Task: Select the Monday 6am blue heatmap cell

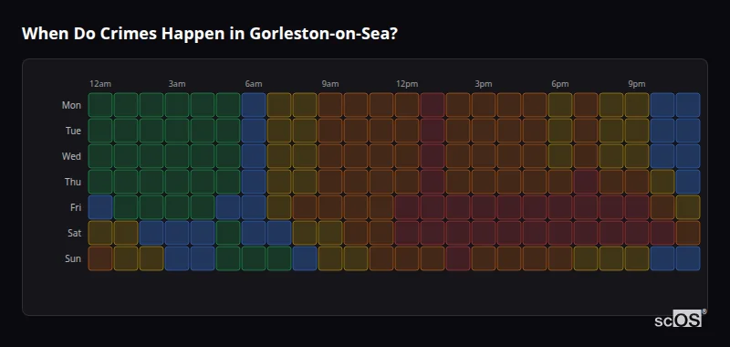Action: pos(254,105)
